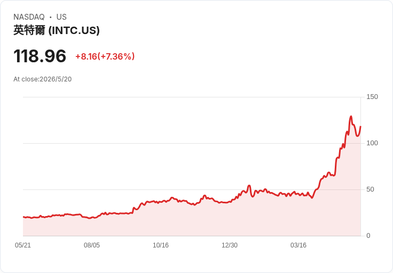Select the 05/21 date axis label
This screenshot has height=273, width=393.
(x=23, y=245)
